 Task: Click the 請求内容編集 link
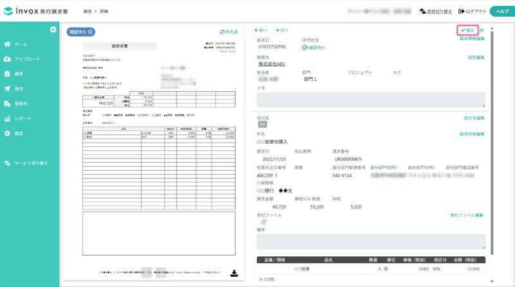coord(472,134)
